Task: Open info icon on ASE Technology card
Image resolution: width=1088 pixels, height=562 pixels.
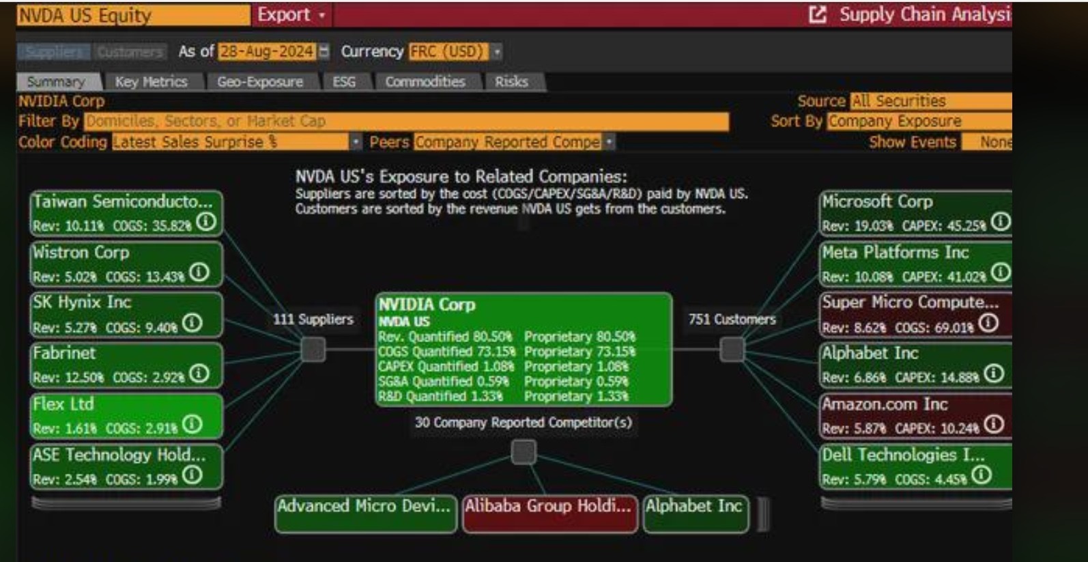Action: point(192,475)
